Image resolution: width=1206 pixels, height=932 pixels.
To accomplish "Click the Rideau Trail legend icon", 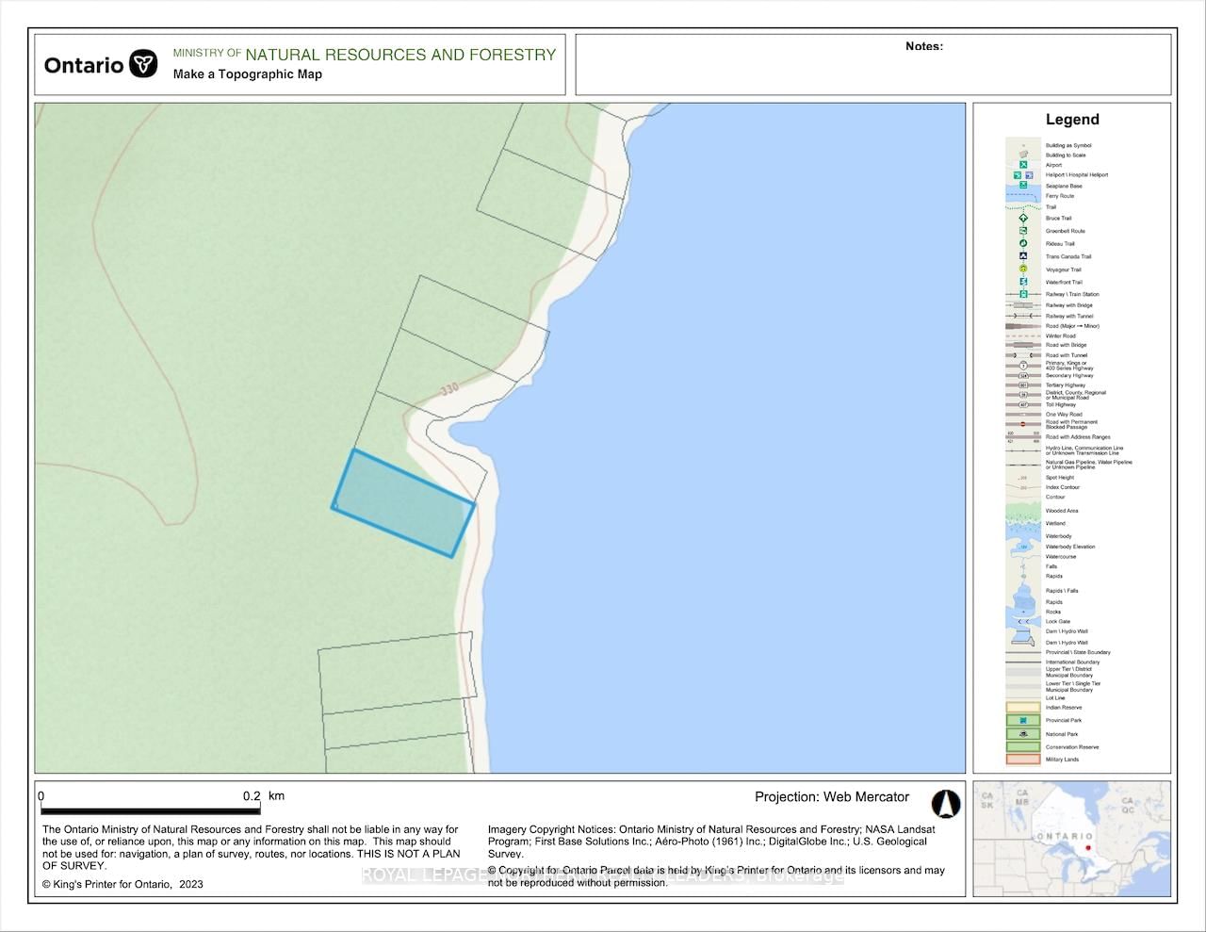I will coord(1023,243).
